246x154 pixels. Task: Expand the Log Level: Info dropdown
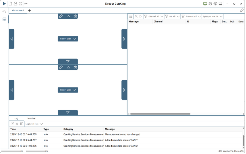point(34,124)
